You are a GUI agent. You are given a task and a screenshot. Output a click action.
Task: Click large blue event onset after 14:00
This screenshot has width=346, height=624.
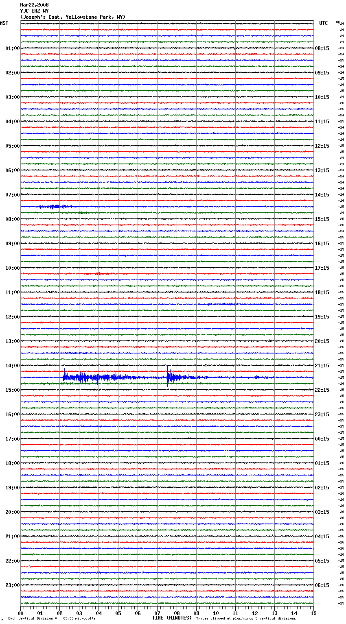coord(64,377)
